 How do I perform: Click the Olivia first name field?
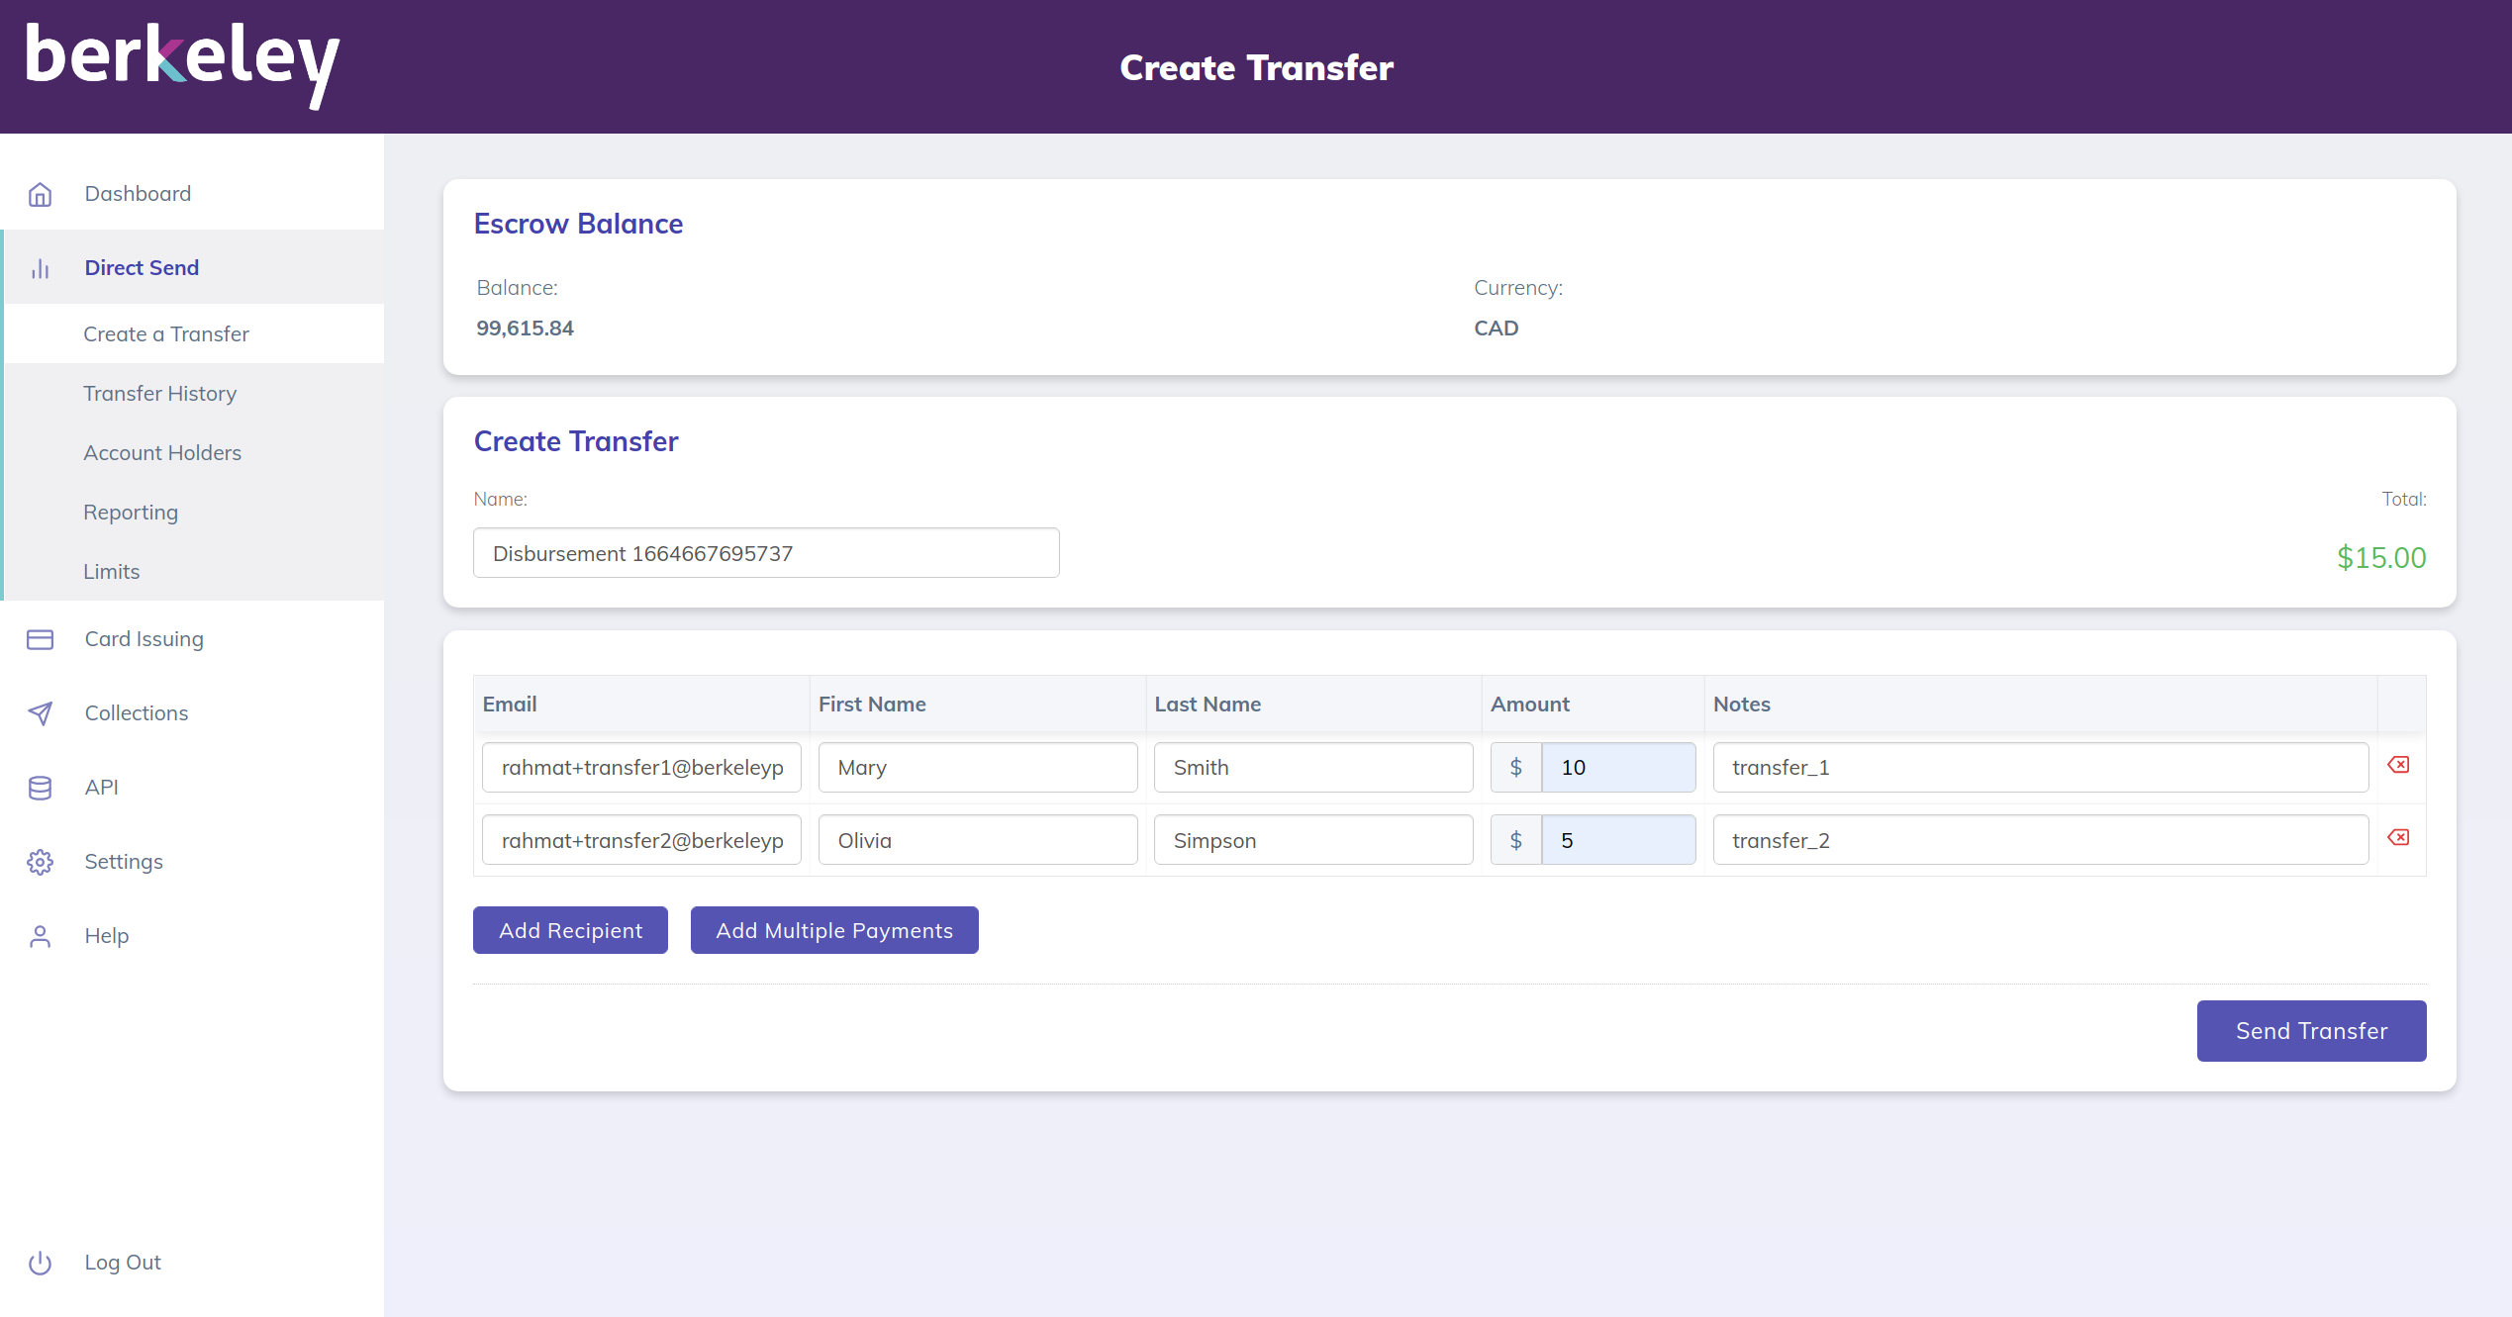978,840
